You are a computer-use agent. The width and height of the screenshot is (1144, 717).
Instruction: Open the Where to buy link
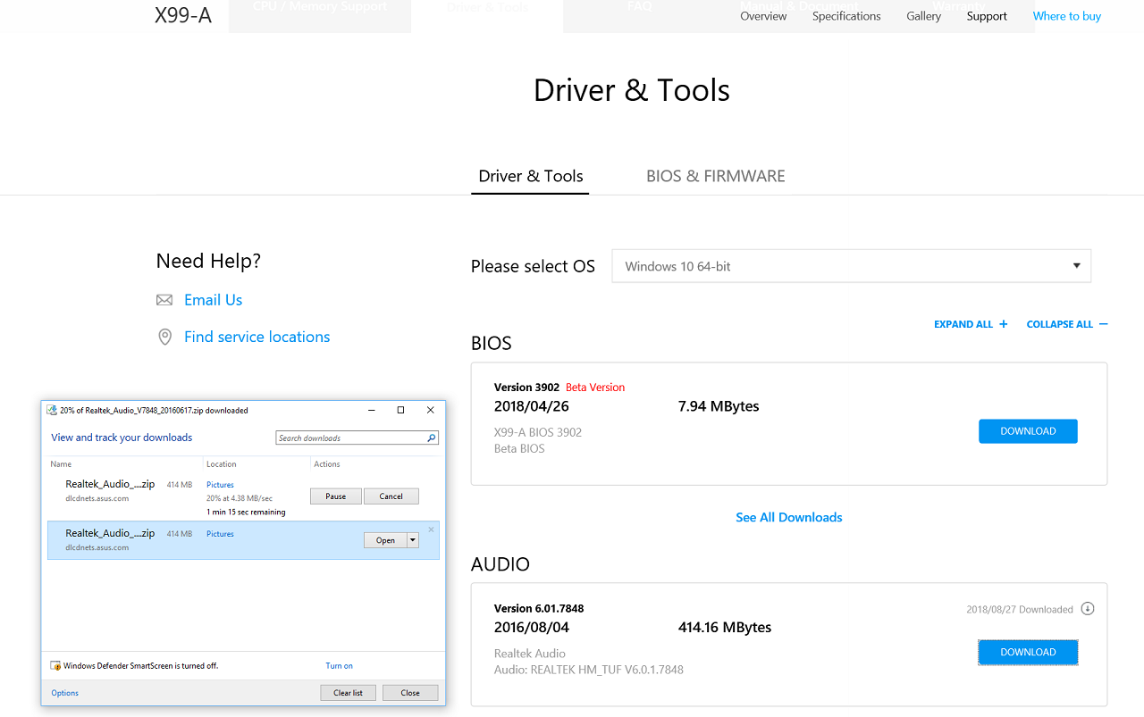(1066, 16)
